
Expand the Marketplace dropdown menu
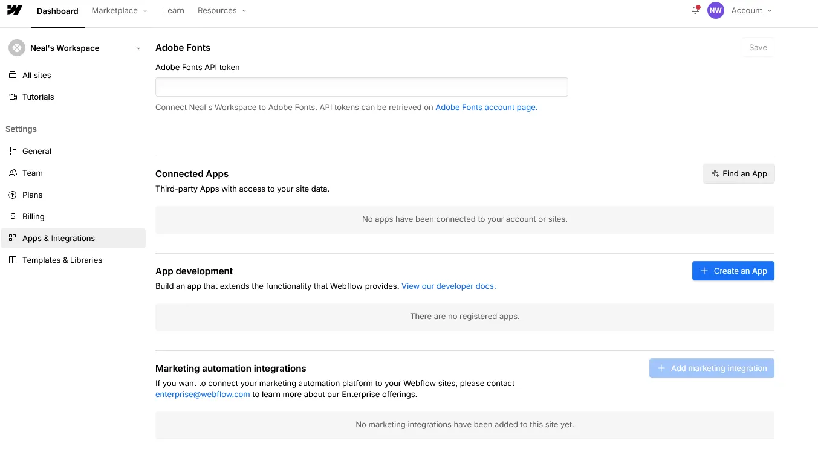click(120, 10)
